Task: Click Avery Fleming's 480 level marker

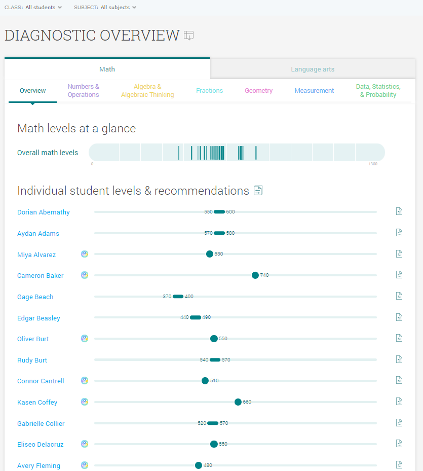Action: (199, 465)
